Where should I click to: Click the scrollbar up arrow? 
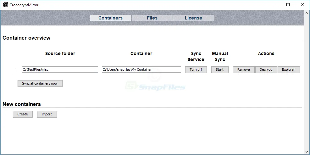(307, 13)
